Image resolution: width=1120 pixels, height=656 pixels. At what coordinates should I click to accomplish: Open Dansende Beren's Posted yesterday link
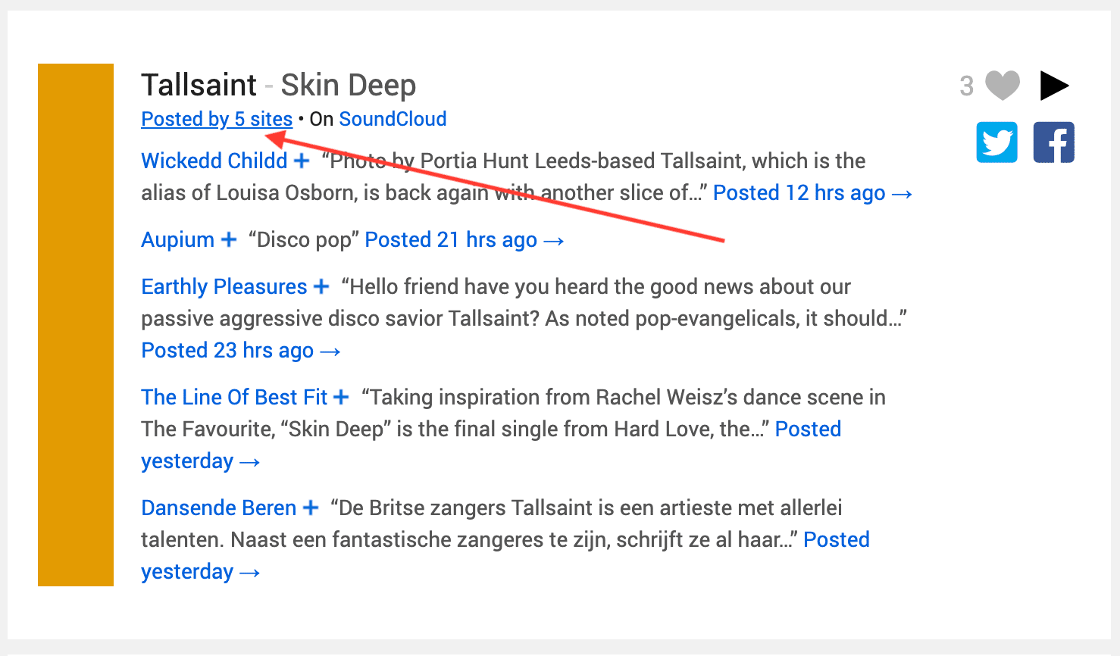coord(837,539)
